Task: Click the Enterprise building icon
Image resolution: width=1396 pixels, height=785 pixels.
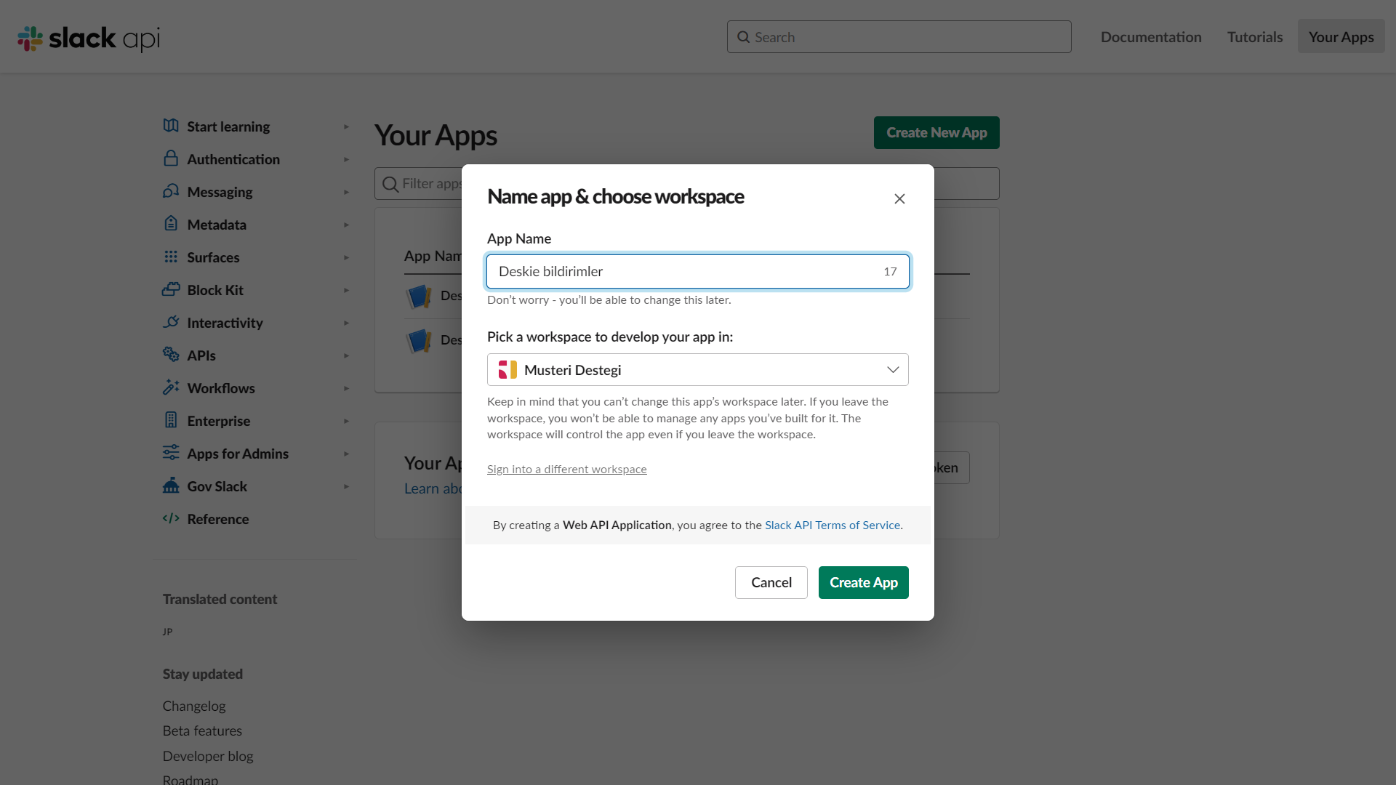Action: [171, 420]
